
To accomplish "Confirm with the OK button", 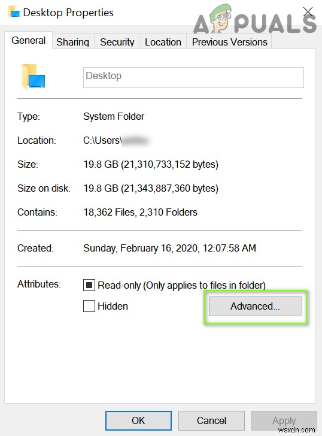I will pos(138,420).
